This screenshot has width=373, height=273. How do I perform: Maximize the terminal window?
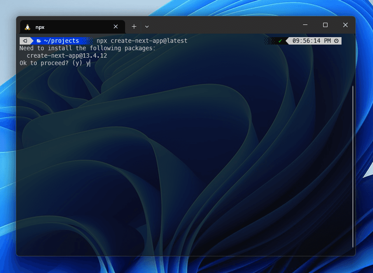pos(325,25)
